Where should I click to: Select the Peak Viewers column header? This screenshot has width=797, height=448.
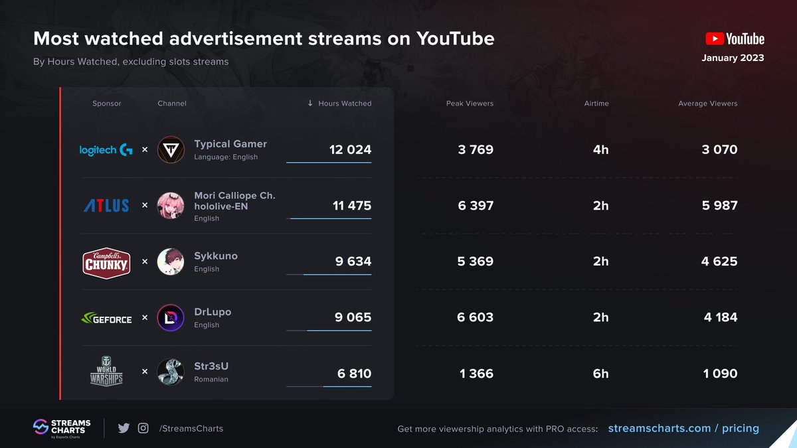coord(470,104)
